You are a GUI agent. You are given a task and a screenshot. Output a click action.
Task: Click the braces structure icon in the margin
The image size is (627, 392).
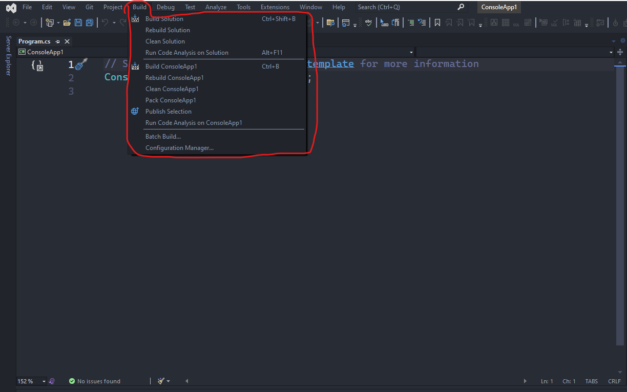(37, 65)
